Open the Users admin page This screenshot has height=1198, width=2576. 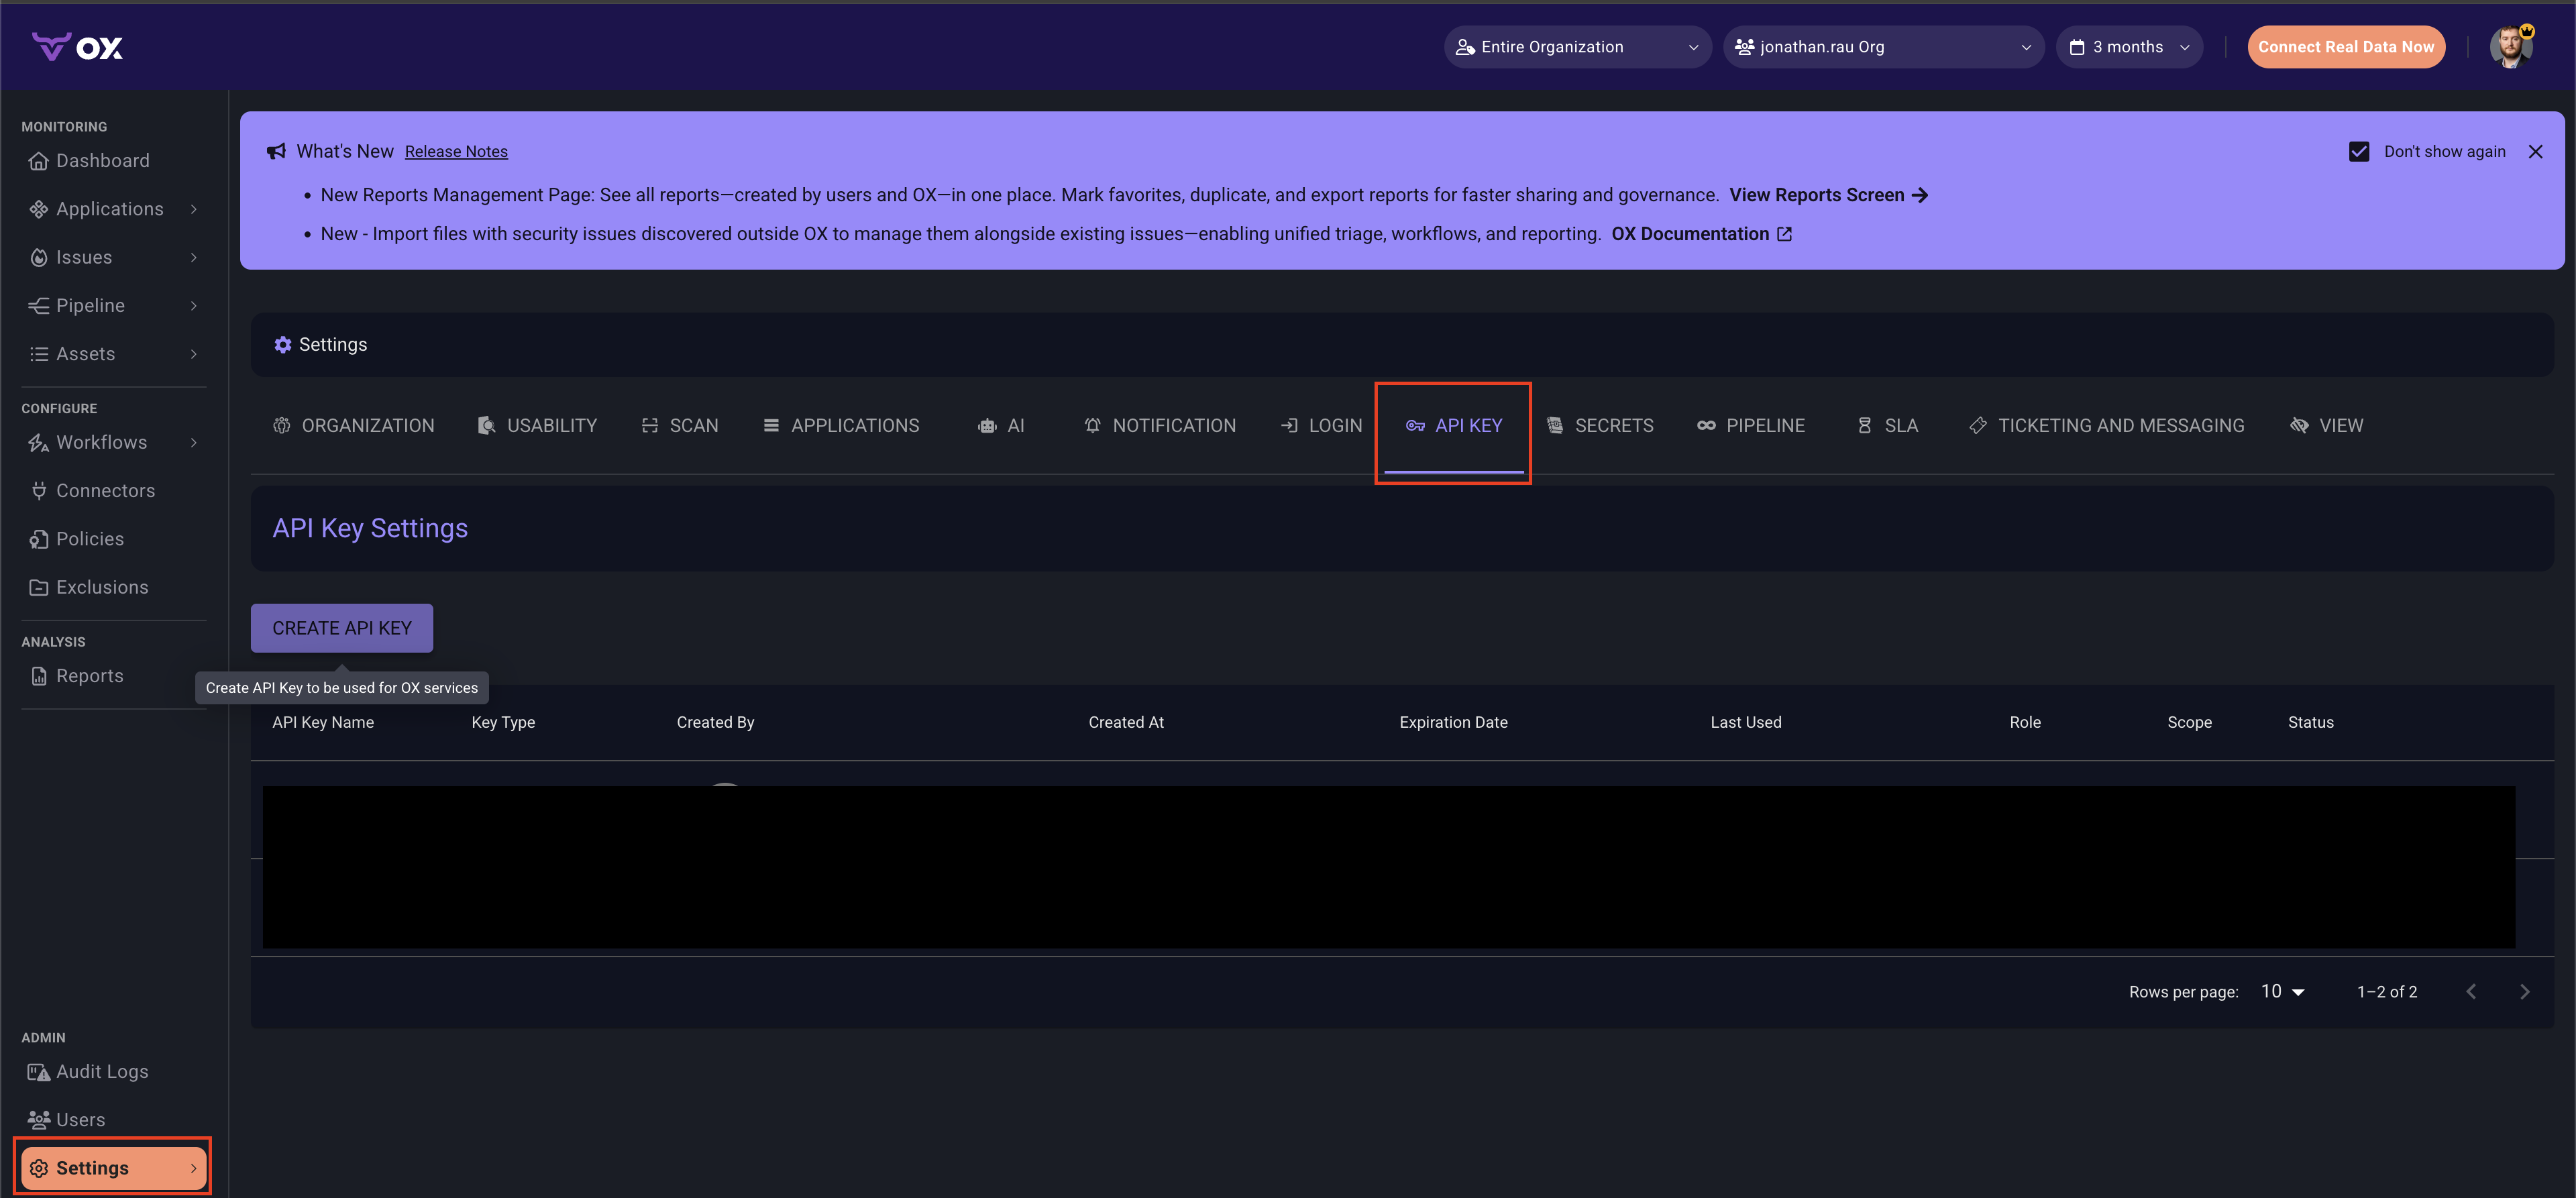pos(80,1120)
